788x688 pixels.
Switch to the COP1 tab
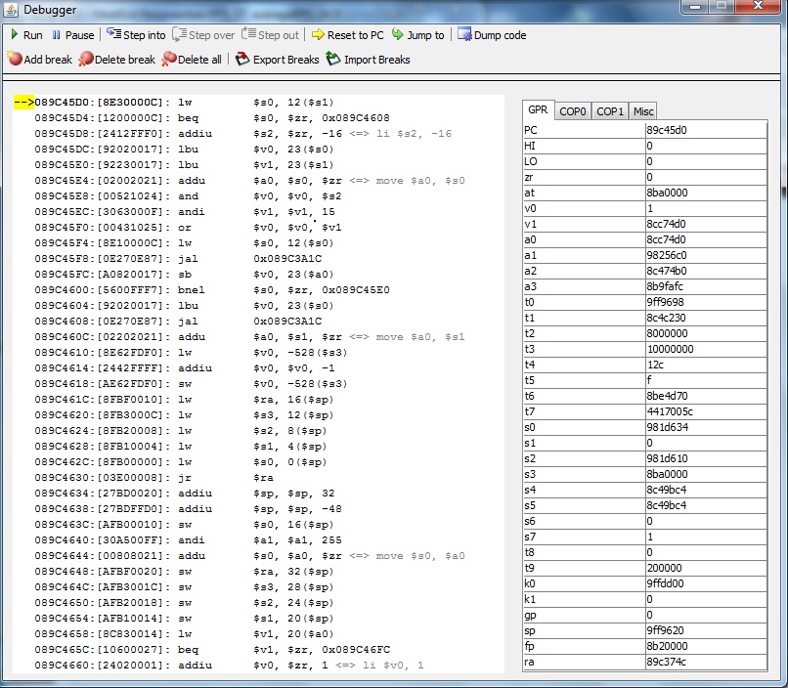click(x=610, y=111)
